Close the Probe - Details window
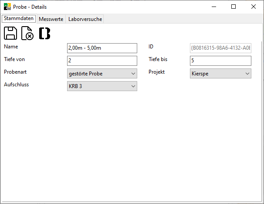This screenshot has width=264, height=204. coord(254,7)
